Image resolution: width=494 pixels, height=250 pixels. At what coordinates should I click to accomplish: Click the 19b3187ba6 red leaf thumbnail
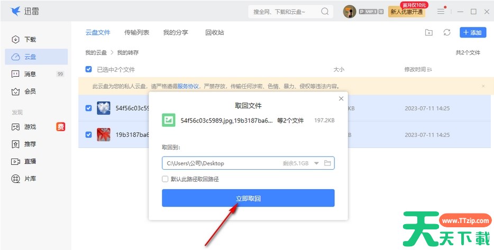tap(103, 134)
